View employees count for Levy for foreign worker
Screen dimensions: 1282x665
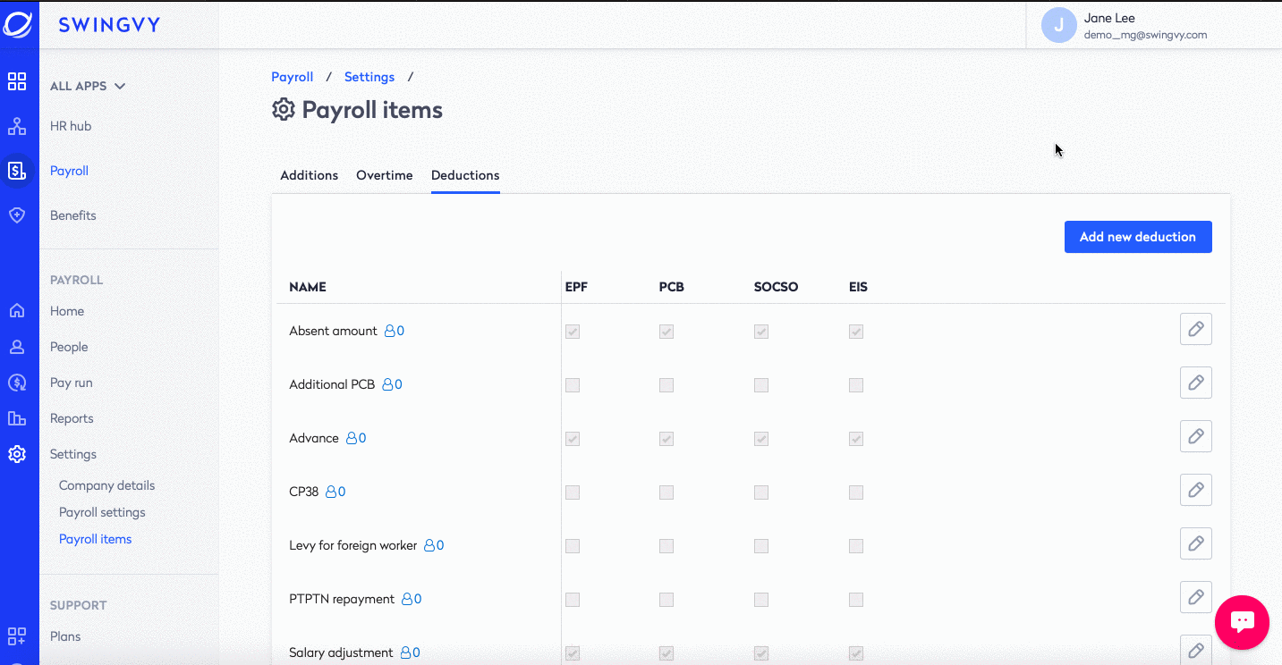pos(434,545)
